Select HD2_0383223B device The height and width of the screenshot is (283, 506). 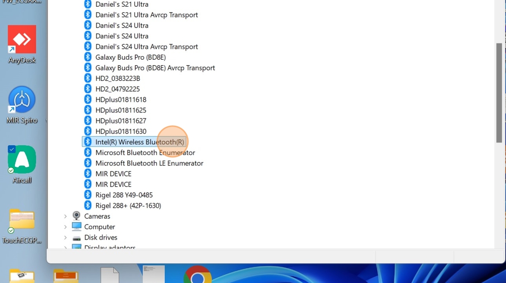coord(117,79)
